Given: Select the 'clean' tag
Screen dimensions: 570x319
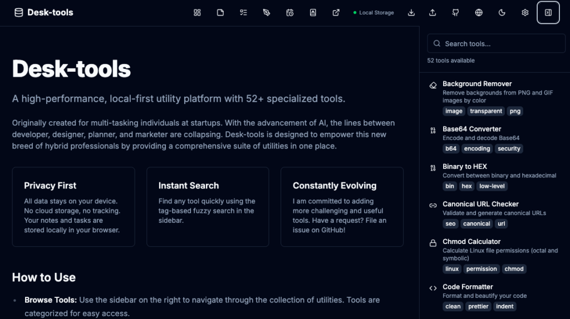Looking at the screenshot, I should 453,307.
